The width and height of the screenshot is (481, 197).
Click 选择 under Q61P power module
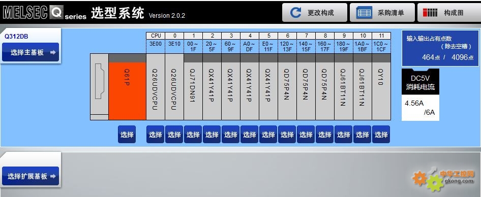pos(127,134)
